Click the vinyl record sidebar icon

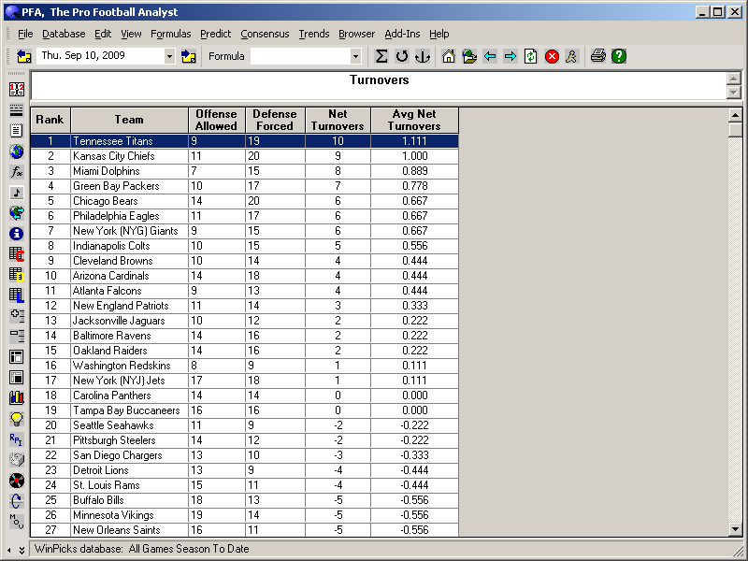[16, 481]
